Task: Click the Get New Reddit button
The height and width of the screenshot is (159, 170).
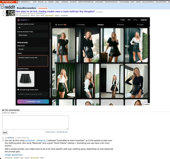Action: tap(8, 2)
